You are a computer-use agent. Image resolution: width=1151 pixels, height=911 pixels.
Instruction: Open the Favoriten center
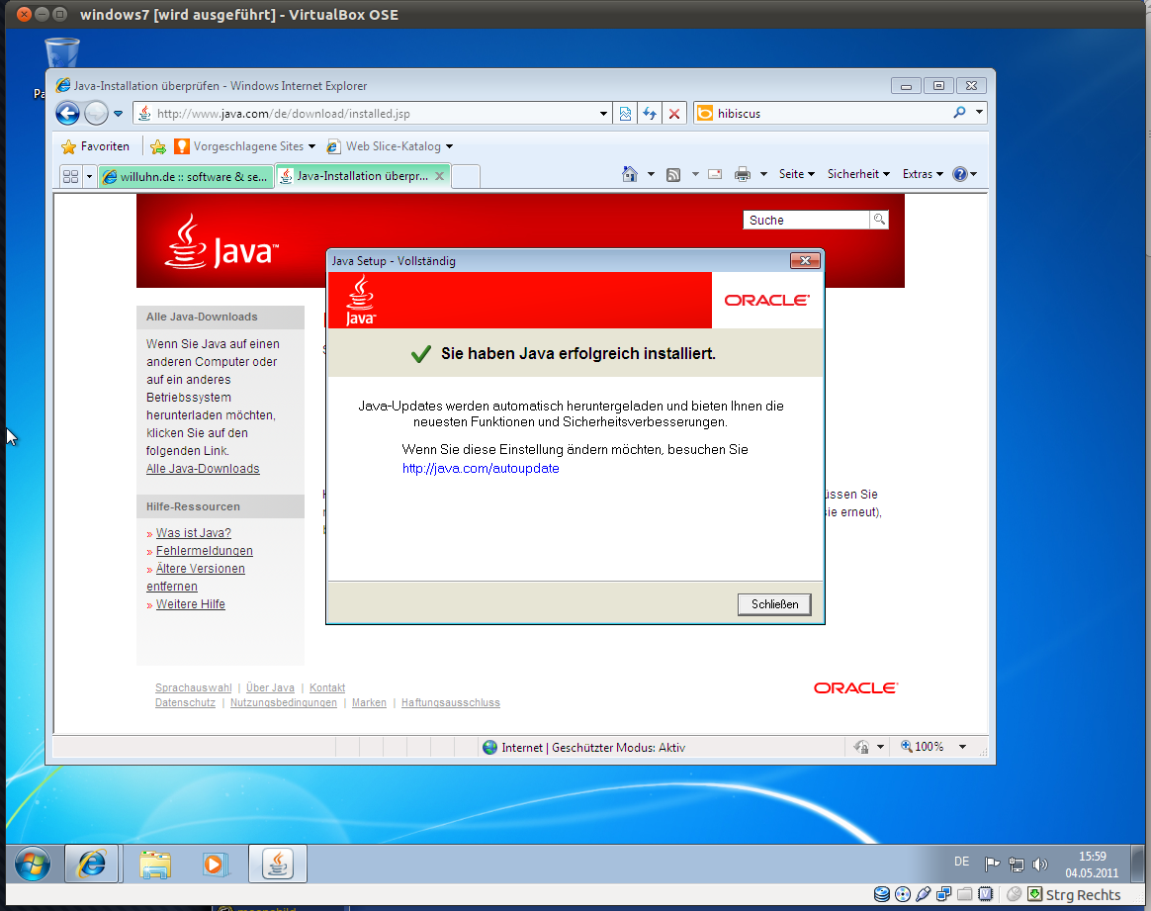96,146
